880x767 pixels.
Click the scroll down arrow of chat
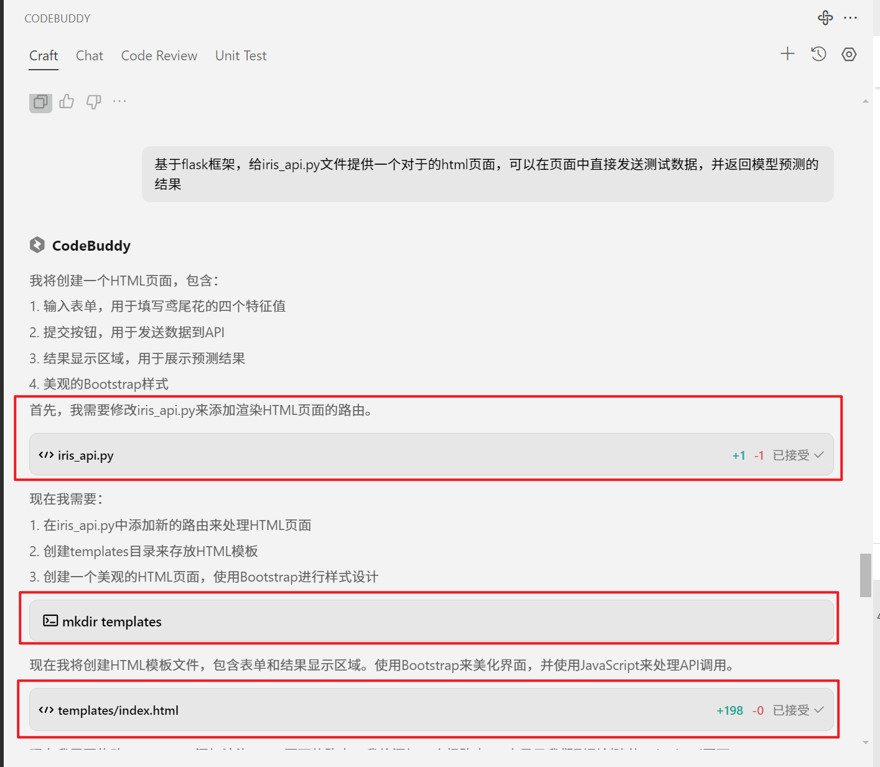(866, 742)
